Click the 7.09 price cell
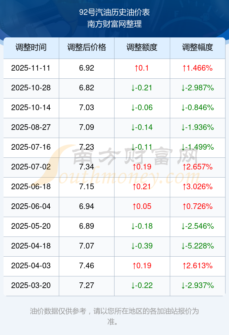Image resolution: width=229 pixels, height=335 pixels. tap(87, 127)
